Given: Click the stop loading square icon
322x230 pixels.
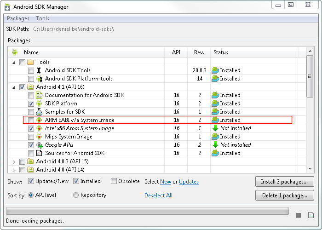Looking at the screenshot, I should [299, 215].
